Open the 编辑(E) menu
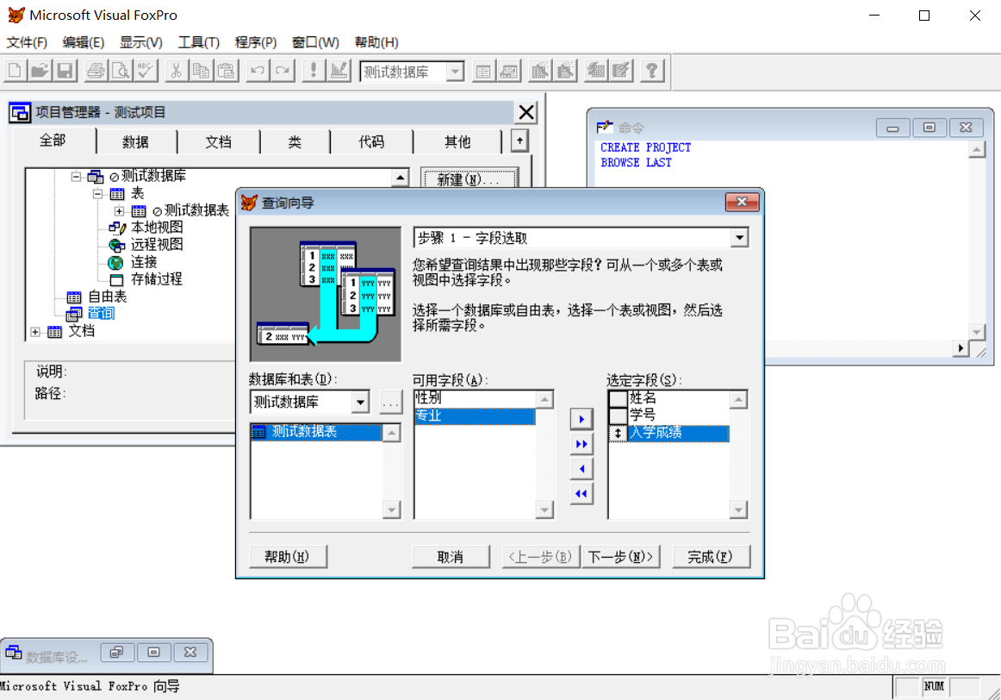 tap(83, 42)
